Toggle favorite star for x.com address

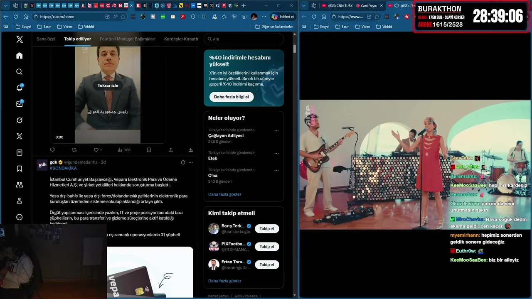(x=123, y=17)
